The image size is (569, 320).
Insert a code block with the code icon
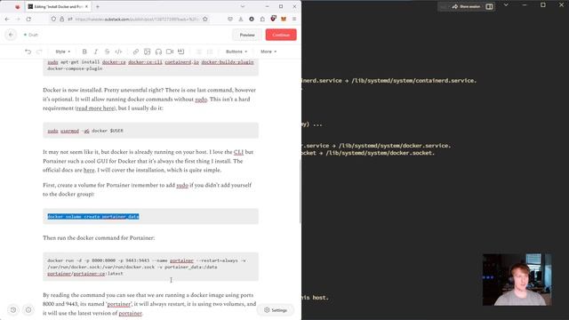118,52
